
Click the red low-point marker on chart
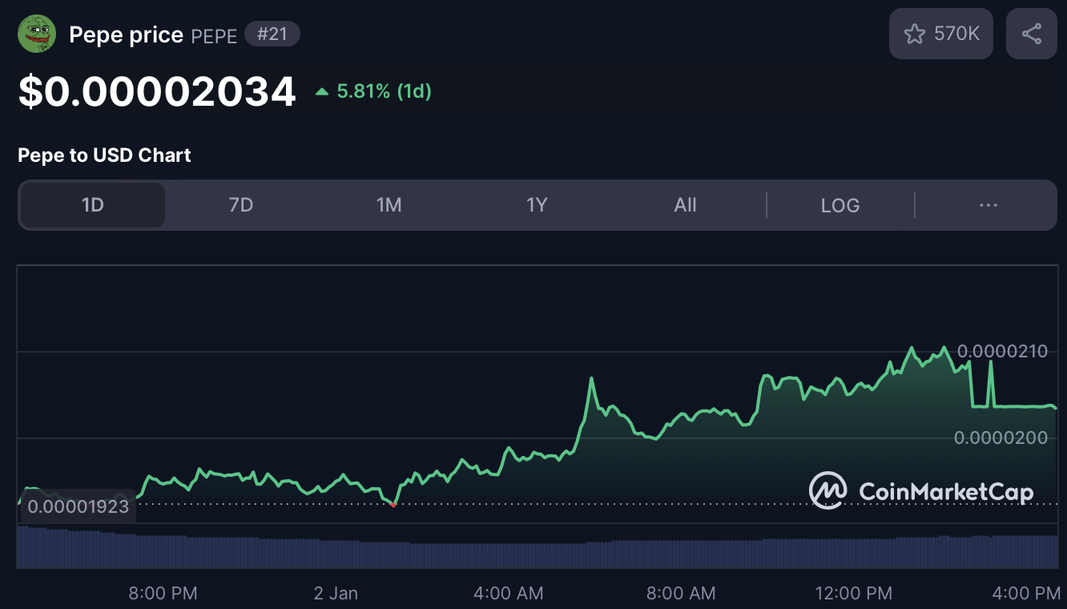point(393,504)
